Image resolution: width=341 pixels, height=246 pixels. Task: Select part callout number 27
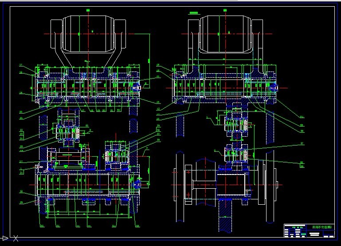coord(21,162)
